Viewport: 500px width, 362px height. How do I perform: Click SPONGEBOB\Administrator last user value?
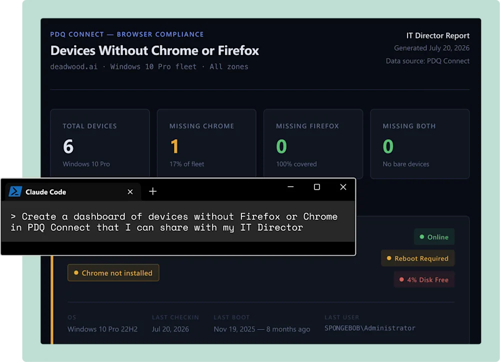coord(370,328)
